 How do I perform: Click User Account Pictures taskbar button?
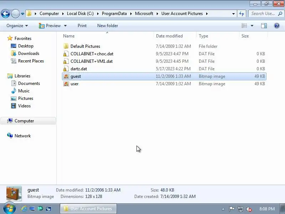click(88, 209)
